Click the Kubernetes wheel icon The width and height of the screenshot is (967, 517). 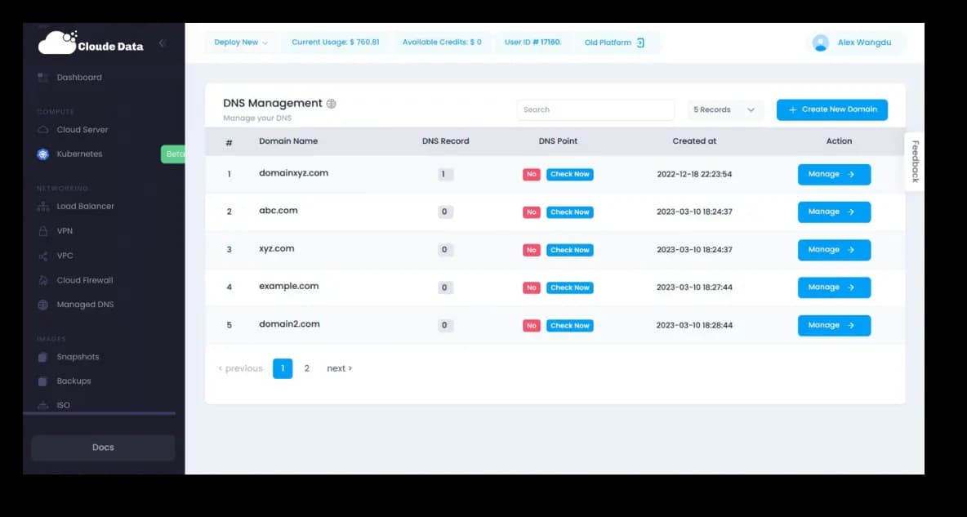[x=42, y=154]
